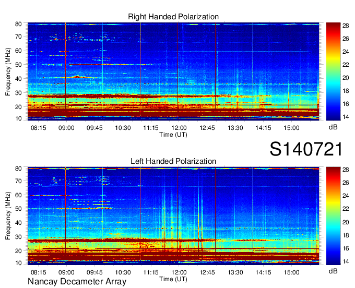Click "Frequency (MHz)" axis label of Left Handed plot
Screen dimensions: 355x288
[8, 216]
